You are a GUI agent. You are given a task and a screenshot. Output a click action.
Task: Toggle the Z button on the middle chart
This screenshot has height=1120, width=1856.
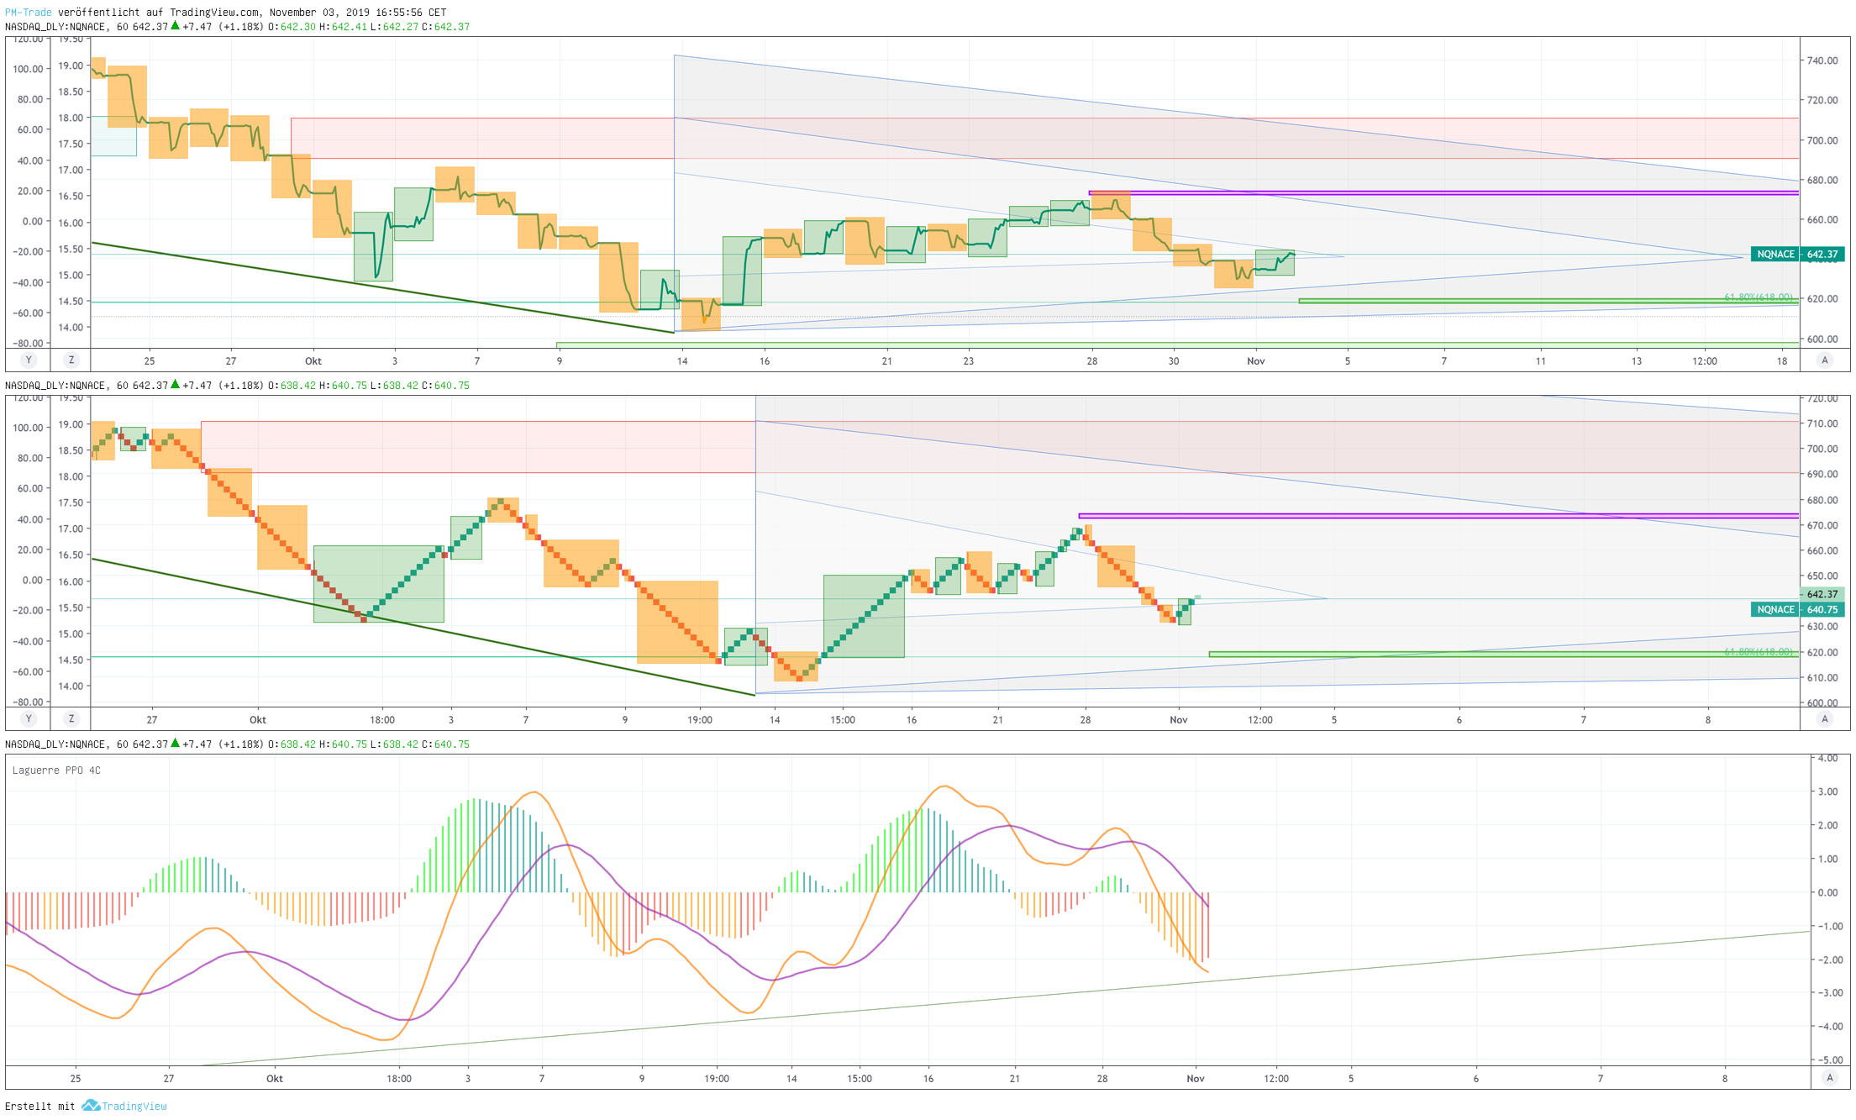tap(71, 719)
